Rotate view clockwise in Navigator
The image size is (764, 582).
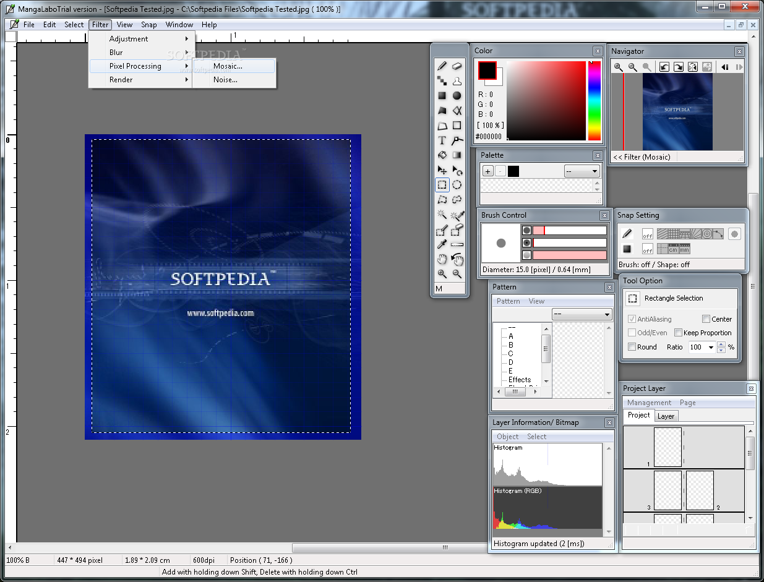click(678, 67)
